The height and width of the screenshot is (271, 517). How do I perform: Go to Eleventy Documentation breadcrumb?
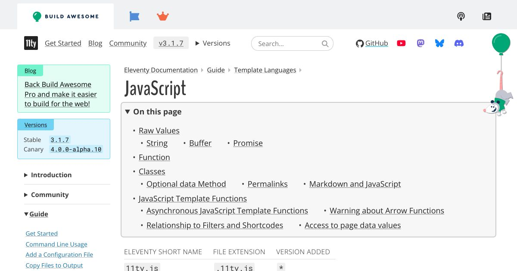click(x=161, y=70)
